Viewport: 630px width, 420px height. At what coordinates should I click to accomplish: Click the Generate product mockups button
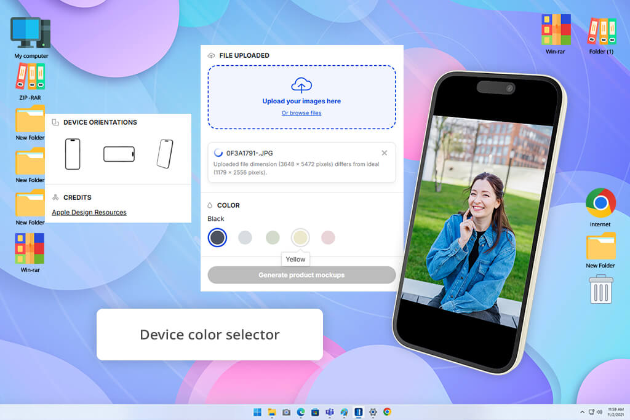coord(301,275)
